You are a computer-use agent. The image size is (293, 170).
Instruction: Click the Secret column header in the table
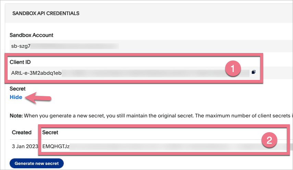pyautogui.click(x=51, y=132)
